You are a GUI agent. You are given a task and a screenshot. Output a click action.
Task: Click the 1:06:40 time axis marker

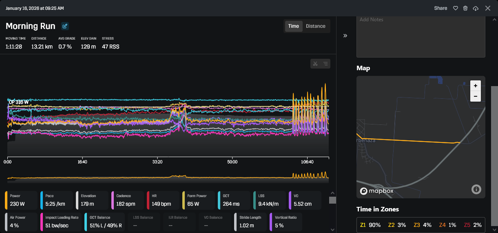pyautogui.click(x=307, y=162)
